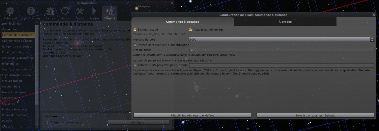Click the Numéro de port field 8090

pos(280,40)
